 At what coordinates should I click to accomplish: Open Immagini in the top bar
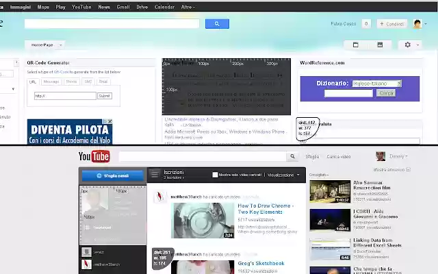point(21,7)
